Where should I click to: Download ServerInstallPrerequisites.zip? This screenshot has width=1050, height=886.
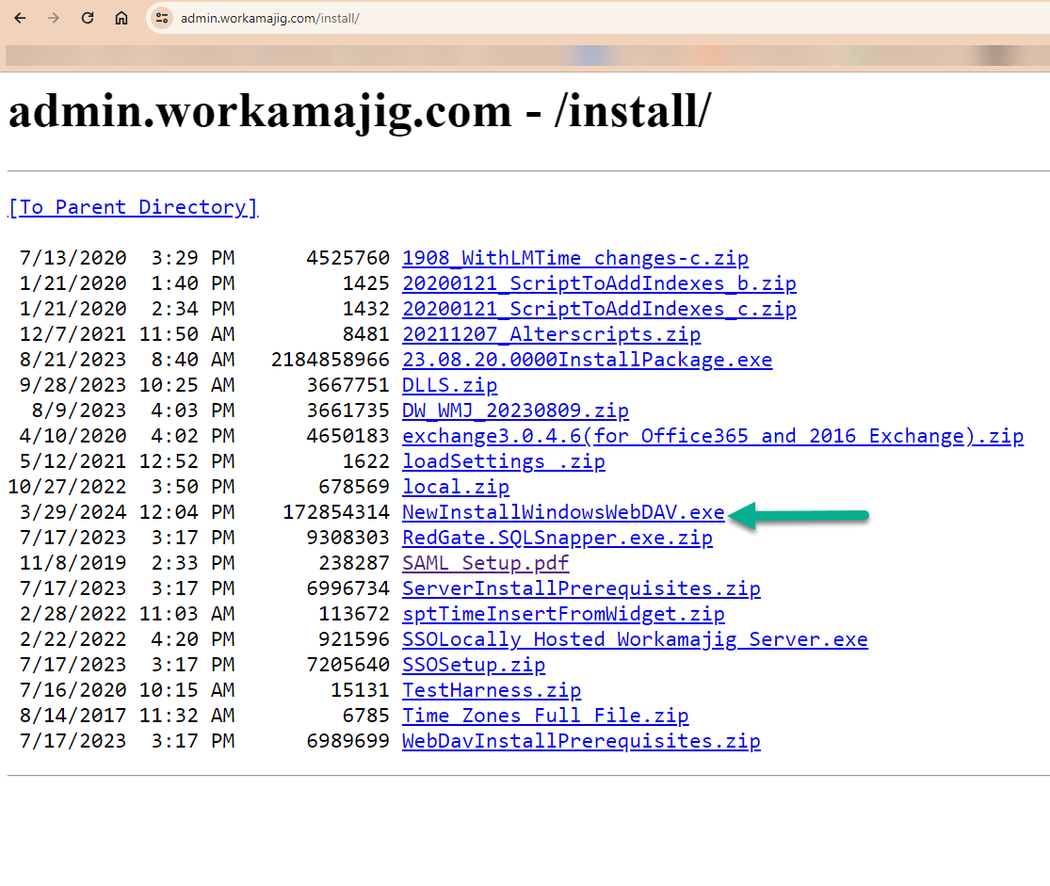(x=581, y=589)
